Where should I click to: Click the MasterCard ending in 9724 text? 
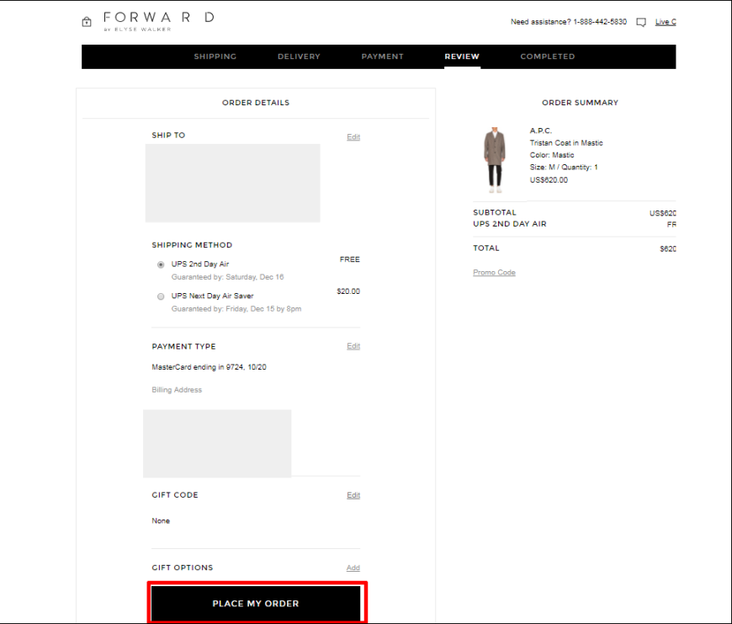pyautogui.click(x=209, y=367)
